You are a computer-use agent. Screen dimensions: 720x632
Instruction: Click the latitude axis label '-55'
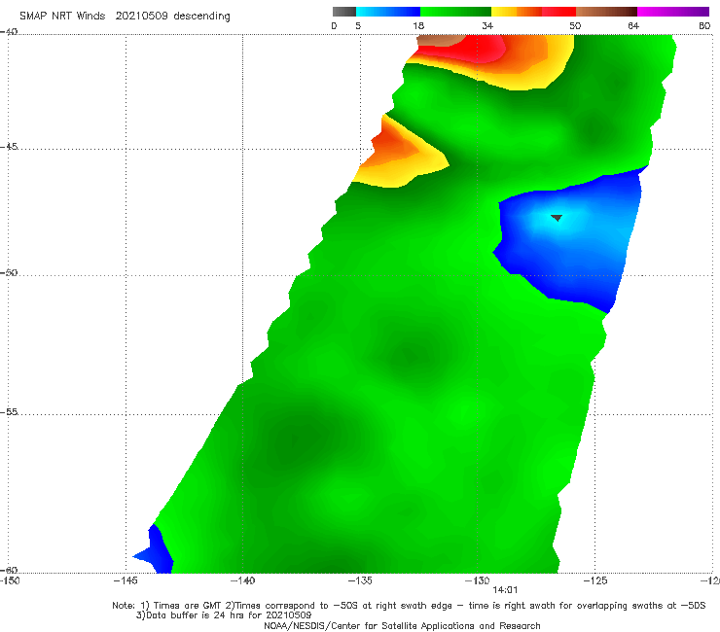(x=9, y=411)
